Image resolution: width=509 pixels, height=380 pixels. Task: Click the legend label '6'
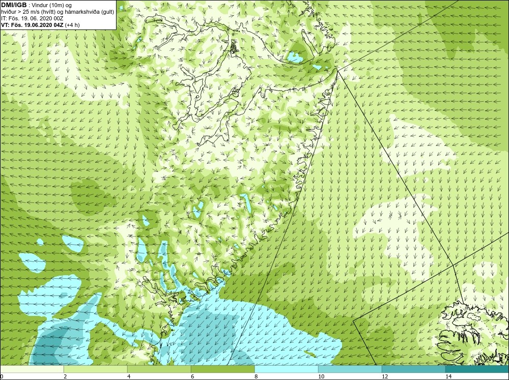coord(192,376)
